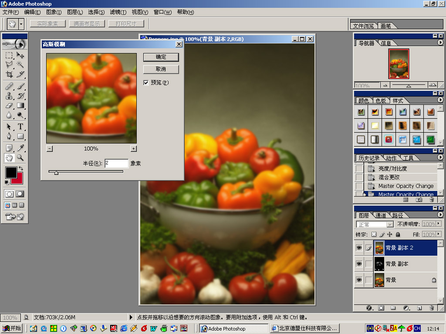Add layer style icon in Layers panel
Viewport: 446px width, 334px height.
369,308
